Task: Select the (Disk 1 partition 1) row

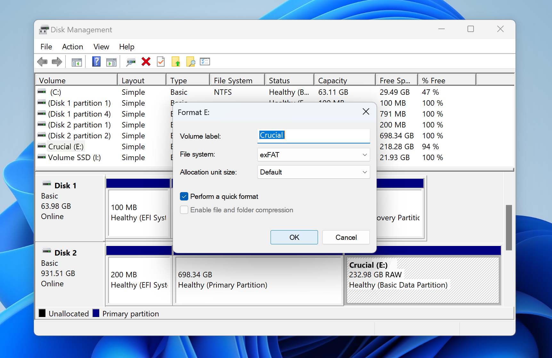Action: point(79,103)
